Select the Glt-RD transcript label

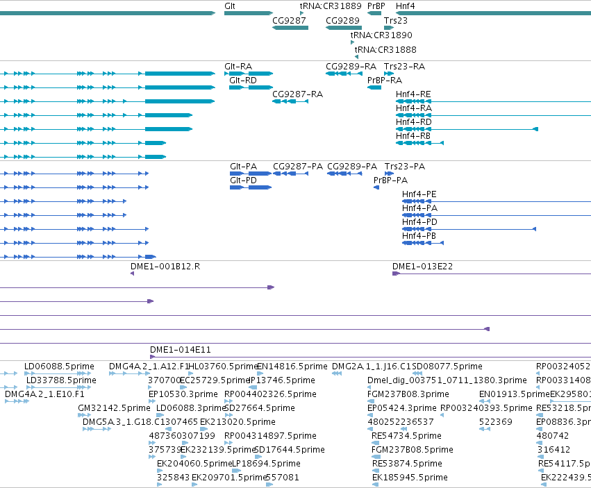tap(243, 81)
